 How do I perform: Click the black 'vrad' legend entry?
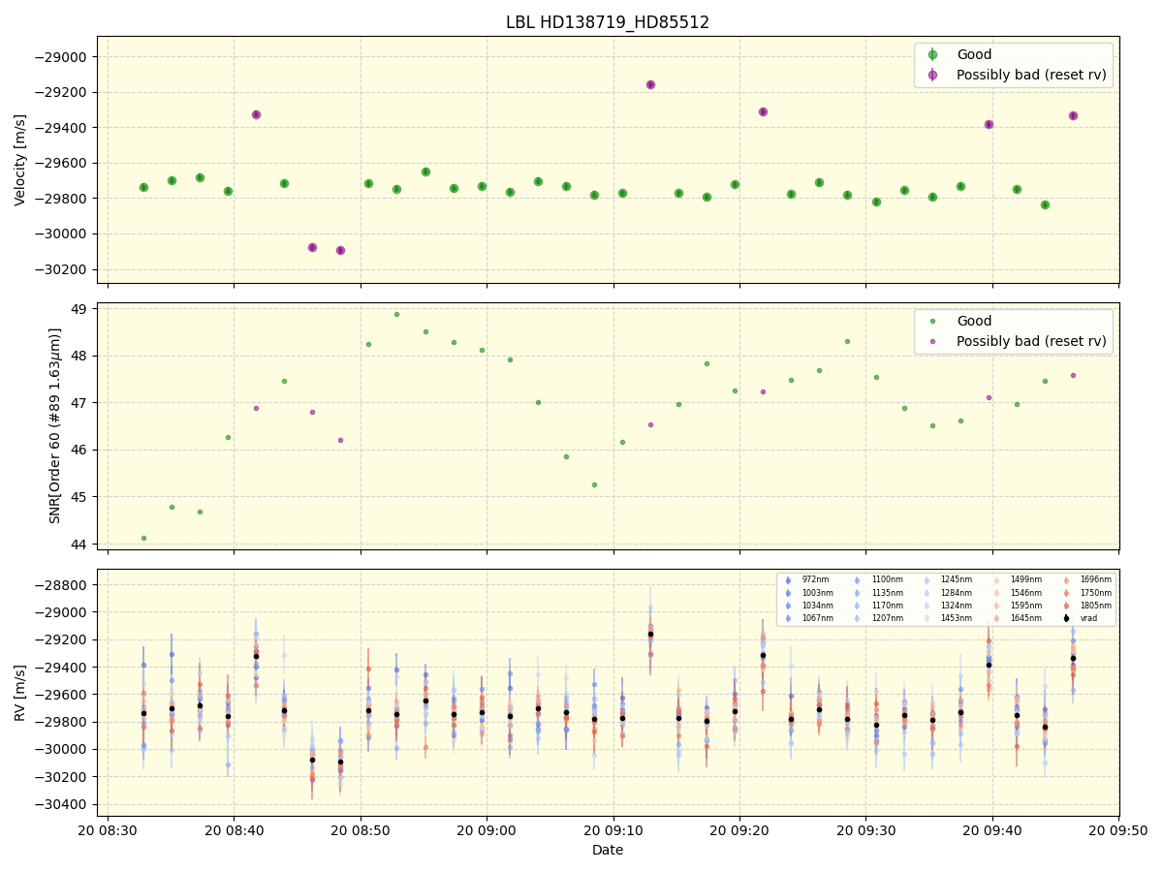tap(1081, 618)
